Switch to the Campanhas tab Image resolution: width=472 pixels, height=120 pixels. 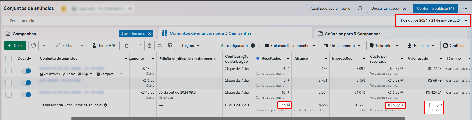(24, 34)
